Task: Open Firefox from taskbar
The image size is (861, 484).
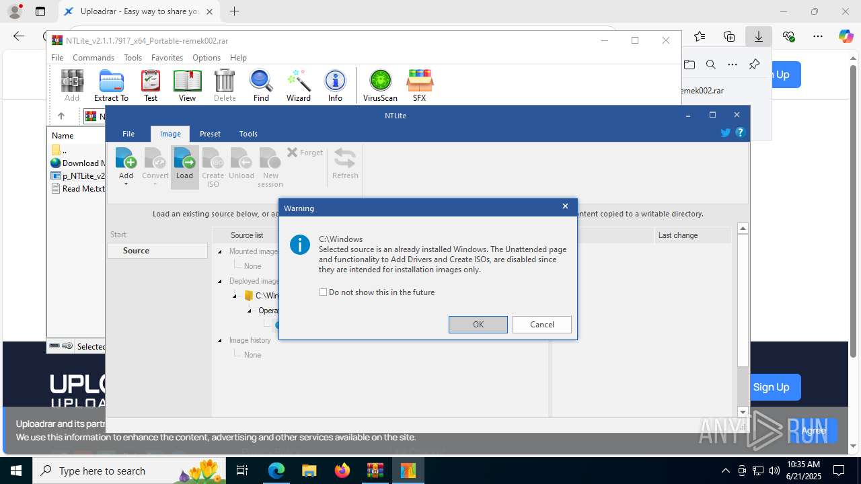Action: (x=342, y=471)
